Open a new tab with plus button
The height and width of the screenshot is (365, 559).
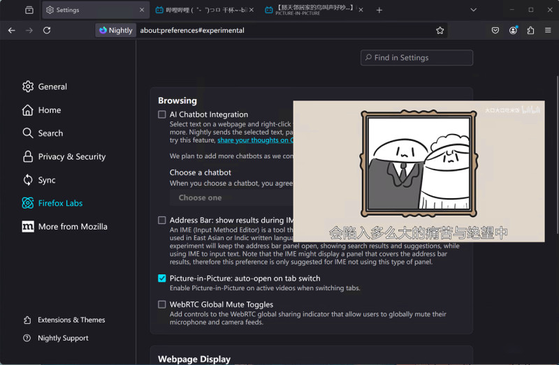tap(379, 10)
